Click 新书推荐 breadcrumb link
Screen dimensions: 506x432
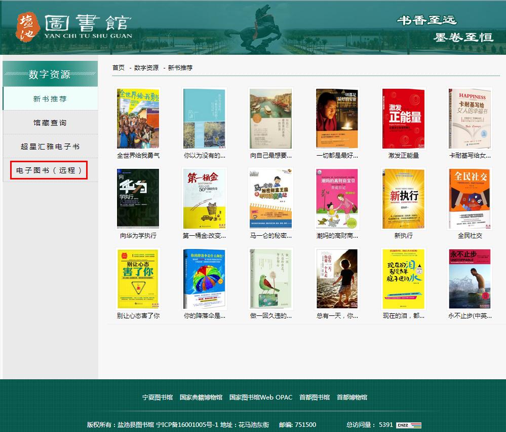click(x=180, y=67)
